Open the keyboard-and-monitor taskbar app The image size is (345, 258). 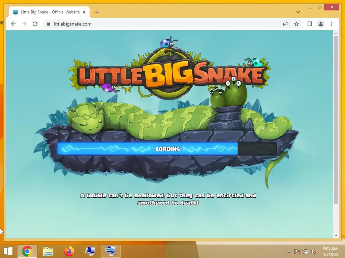111,251
